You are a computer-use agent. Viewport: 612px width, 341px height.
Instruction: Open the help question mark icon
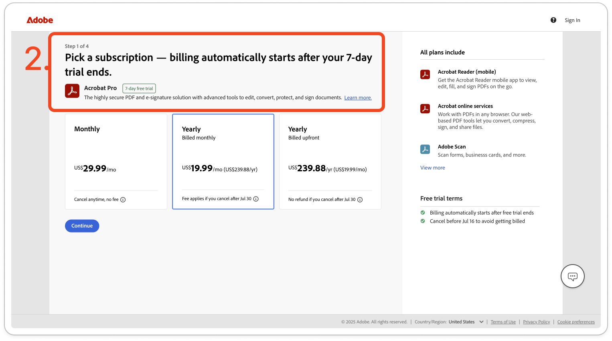(x=553, y=20)
